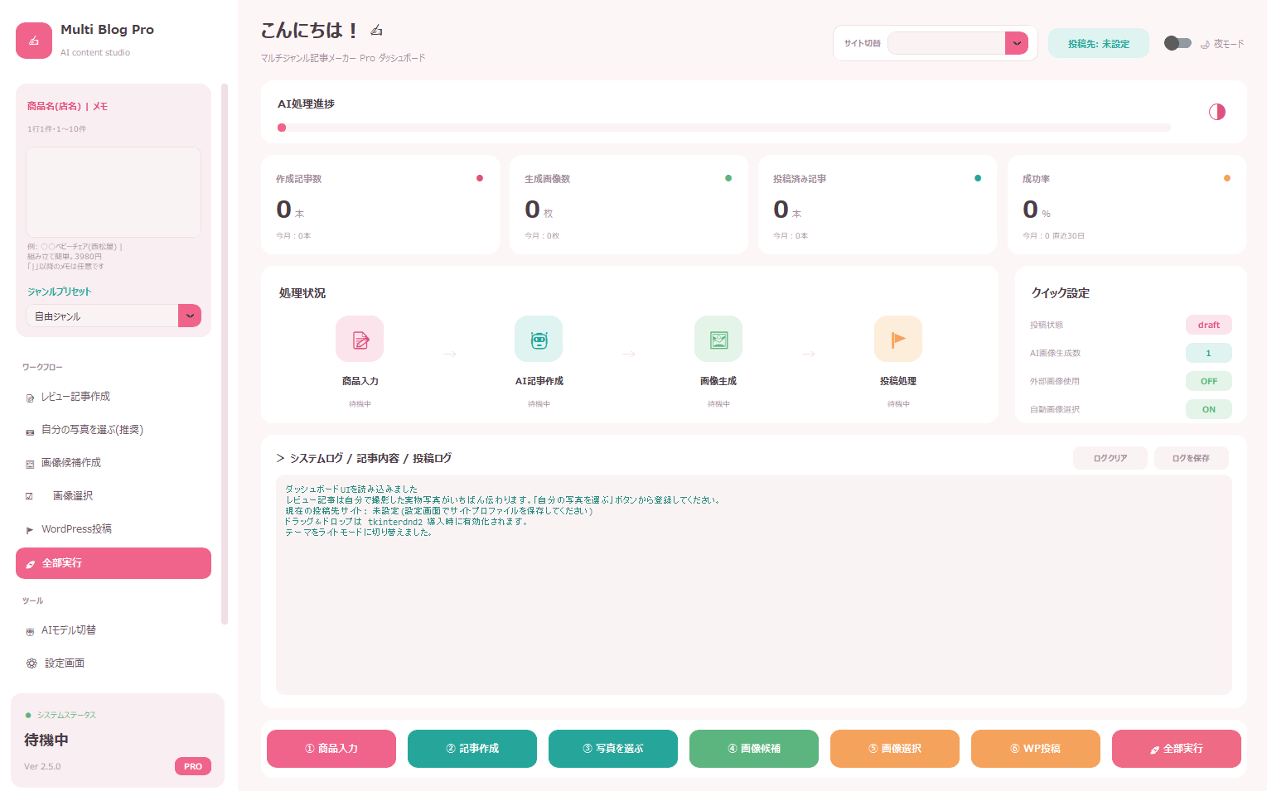Screen dimensions: 1267x791
Task: Open the サイト切替 dropdown arrow
Action: (x=1017, y=43)
